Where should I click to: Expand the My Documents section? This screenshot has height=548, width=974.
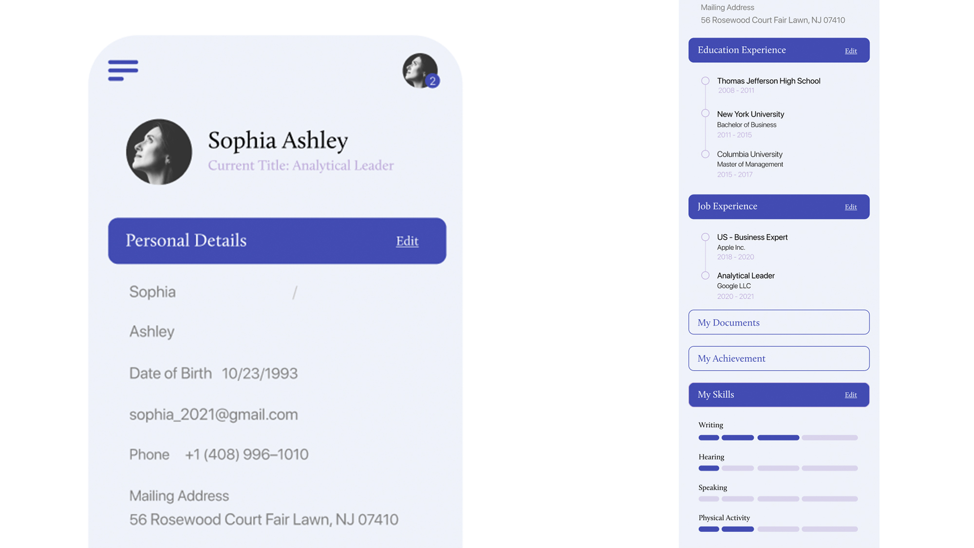(778, 322)
